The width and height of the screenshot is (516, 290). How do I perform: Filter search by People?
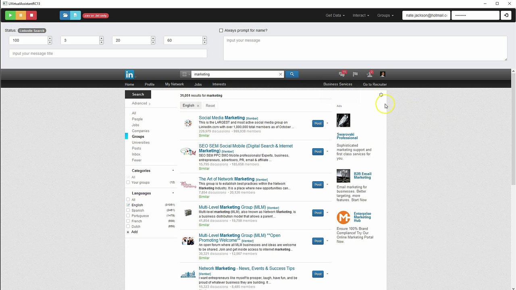point(137,119)
